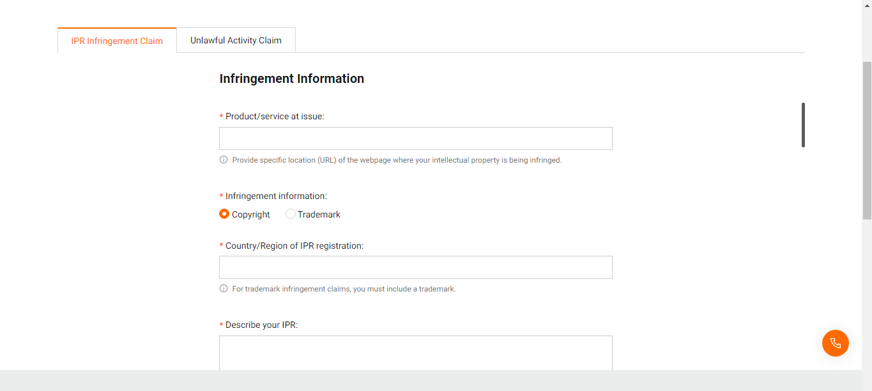Screen dimensions: 872x391
Task: Focus the Product/service at issue field
Action: click(x=415, y=138)
